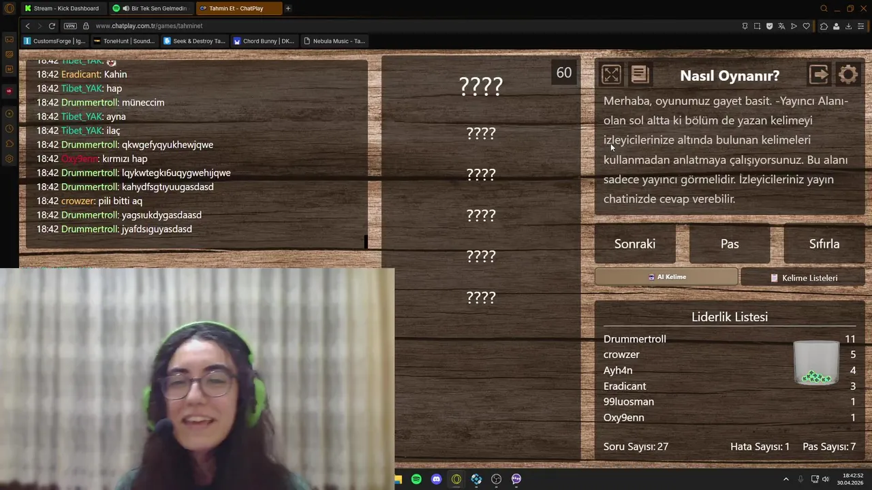Open the downloads icon
This screenshot has width=872, height=490.
point(848,26)
